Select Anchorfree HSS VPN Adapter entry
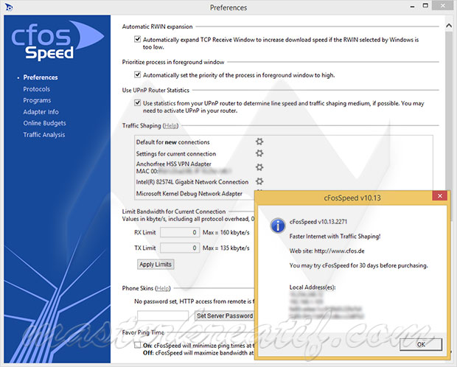The width and height of the screenshot is (457, 367). click(174, 164)
